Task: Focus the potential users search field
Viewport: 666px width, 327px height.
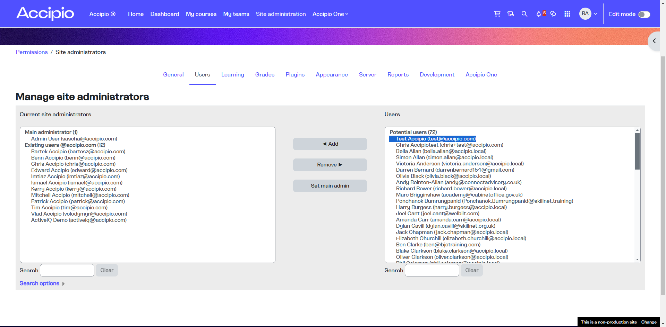Action: click(x=432, y=270)
